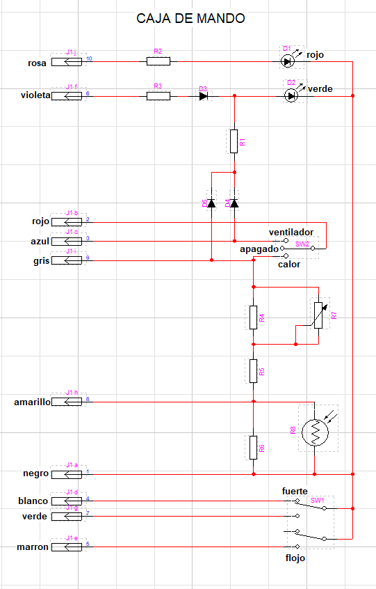Click diode D4 symbol
Image resolution: width=376 pixels, height=589 pixels.
234,203
